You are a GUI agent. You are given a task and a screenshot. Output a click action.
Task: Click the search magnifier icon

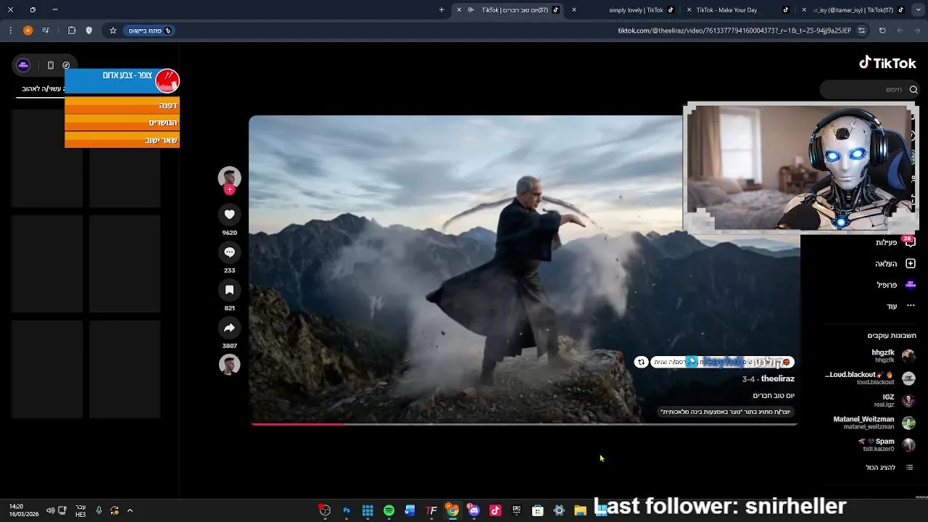tap(913, 90)
